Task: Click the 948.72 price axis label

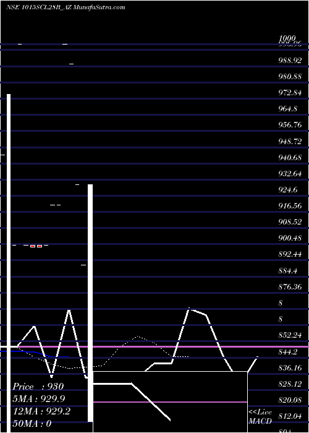Action: (290, 142)
